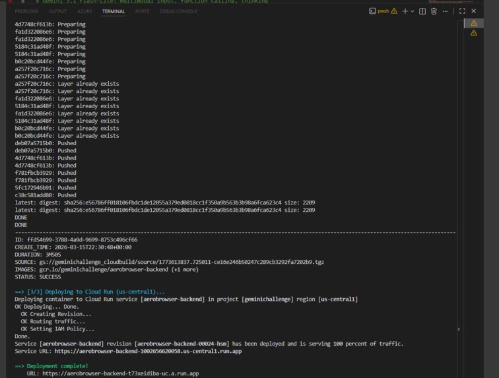Click the 'c38c581add80: Pushed' line
499x378 pixels.
pos(46,195)
